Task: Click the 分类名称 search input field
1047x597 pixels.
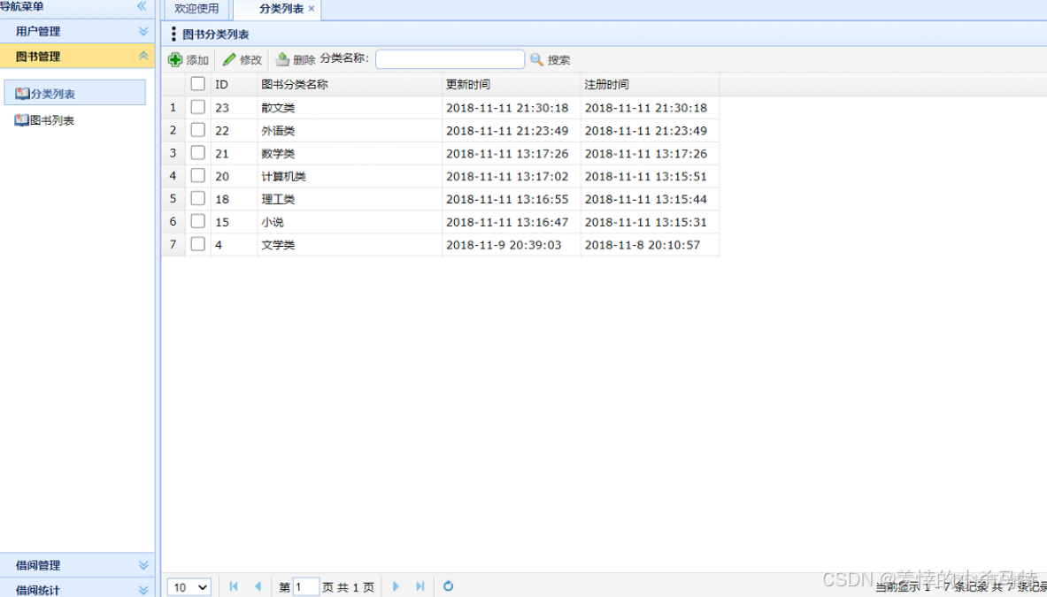Action: pyautogui.click(x=450, y=59)
